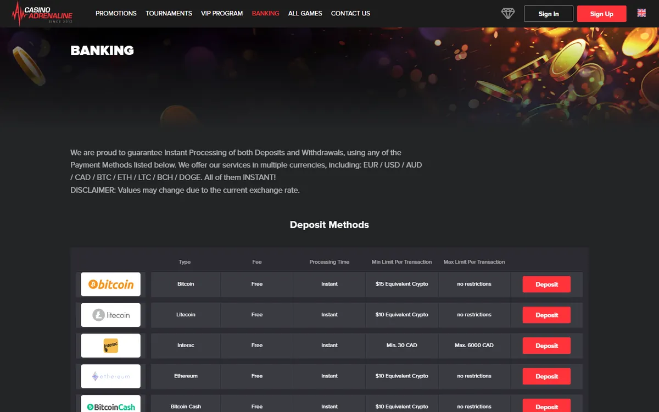Click the Litecoin logo tile
This screenshot has height=412, width=659.
click(x=111, y=315)
